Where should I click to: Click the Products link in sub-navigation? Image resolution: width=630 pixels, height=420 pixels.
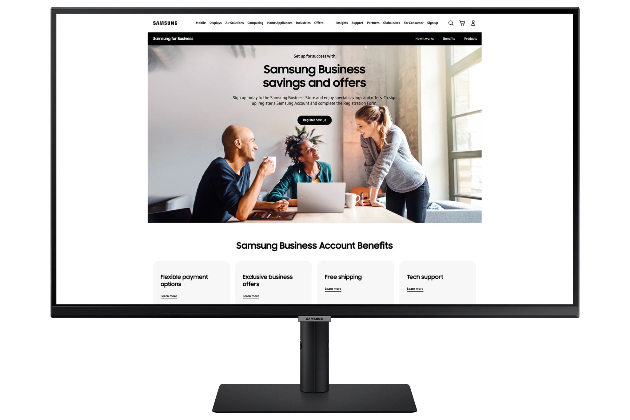[470, 38]
